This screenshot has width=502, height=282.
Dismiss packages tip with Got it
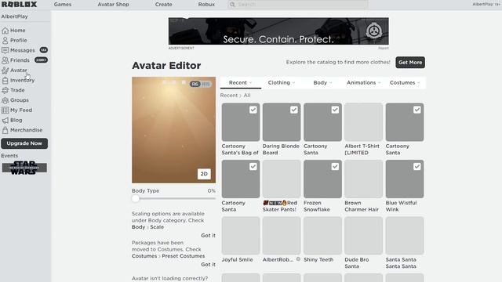(208, 265)
